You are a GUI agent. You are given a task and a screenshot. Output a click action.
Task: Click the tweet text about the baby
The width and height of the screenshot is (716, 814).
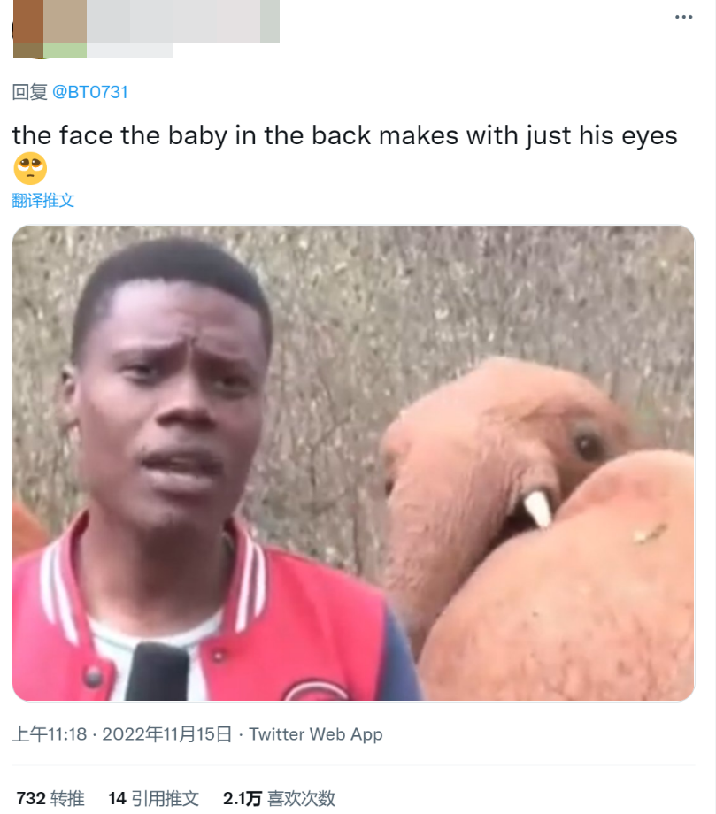[345, 136]
